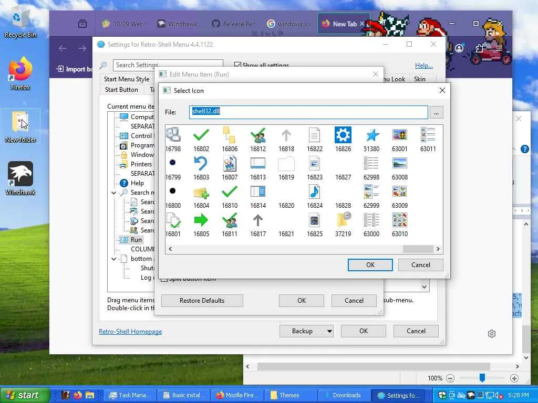The image size is (538, 403).
Task: Click the zoom slider handle
Action: 482,378
